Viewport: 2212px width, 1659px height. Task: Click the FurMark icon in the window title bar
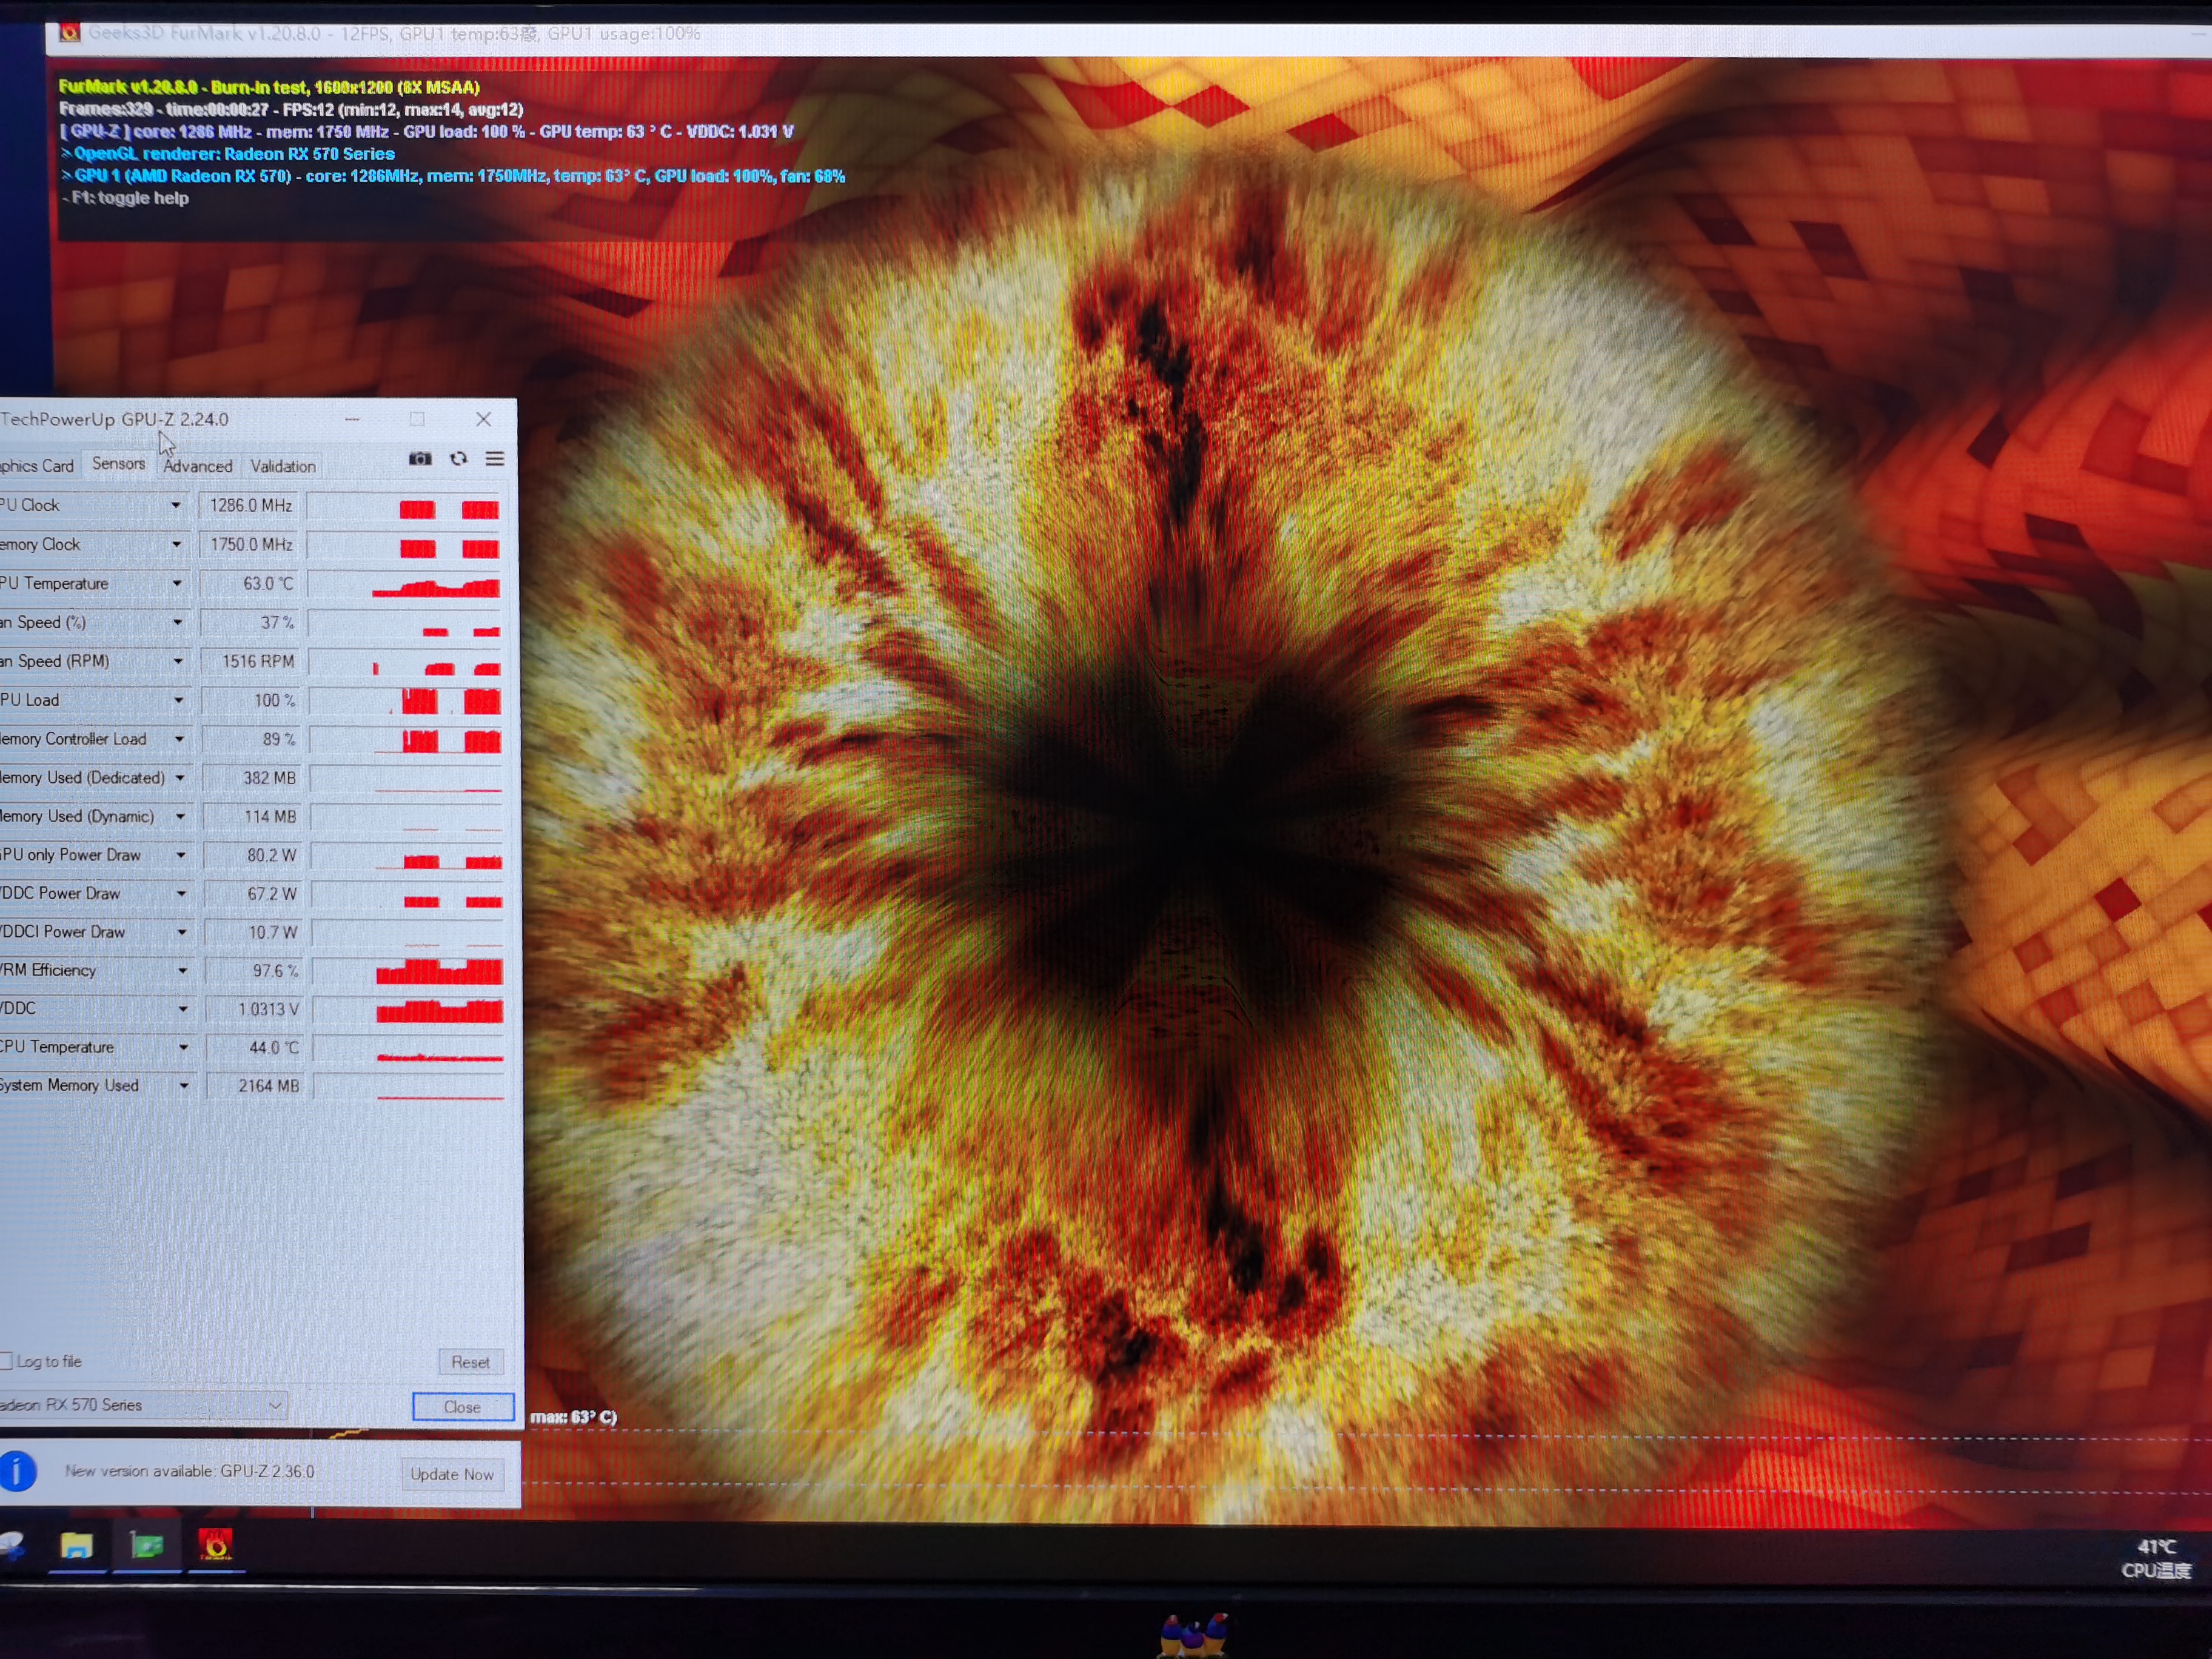coord(69,33)
